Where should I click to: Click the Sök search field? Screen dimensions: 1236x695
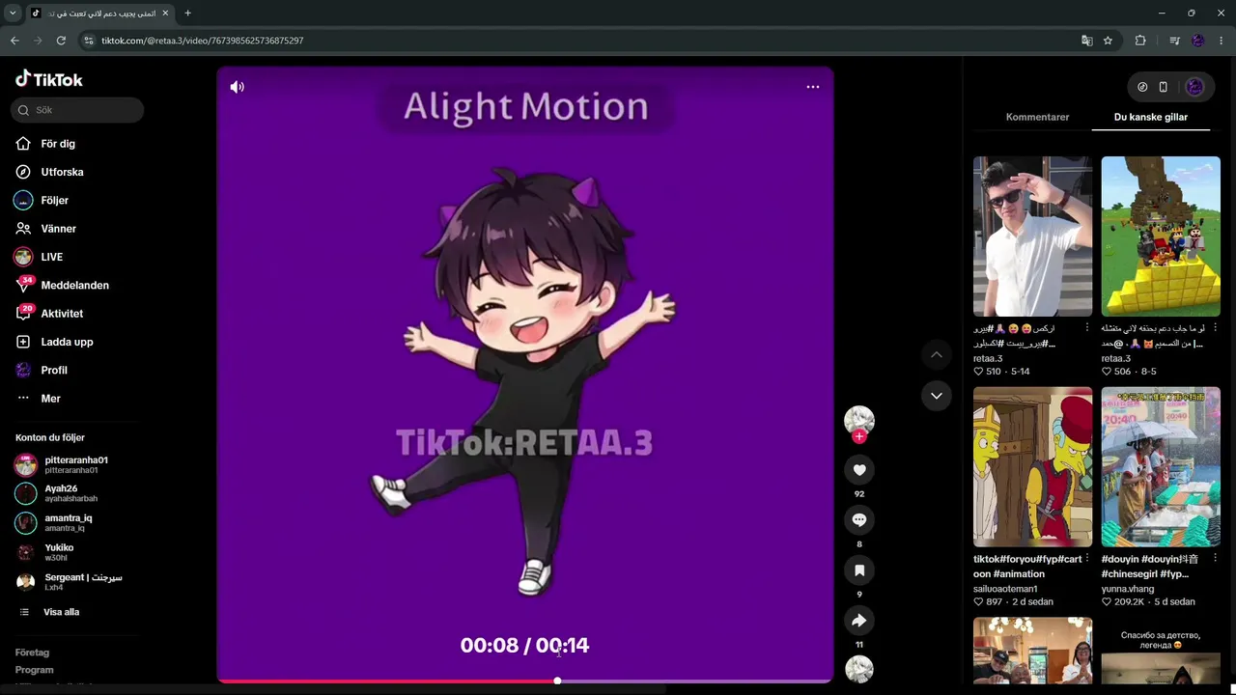(77, 110)
